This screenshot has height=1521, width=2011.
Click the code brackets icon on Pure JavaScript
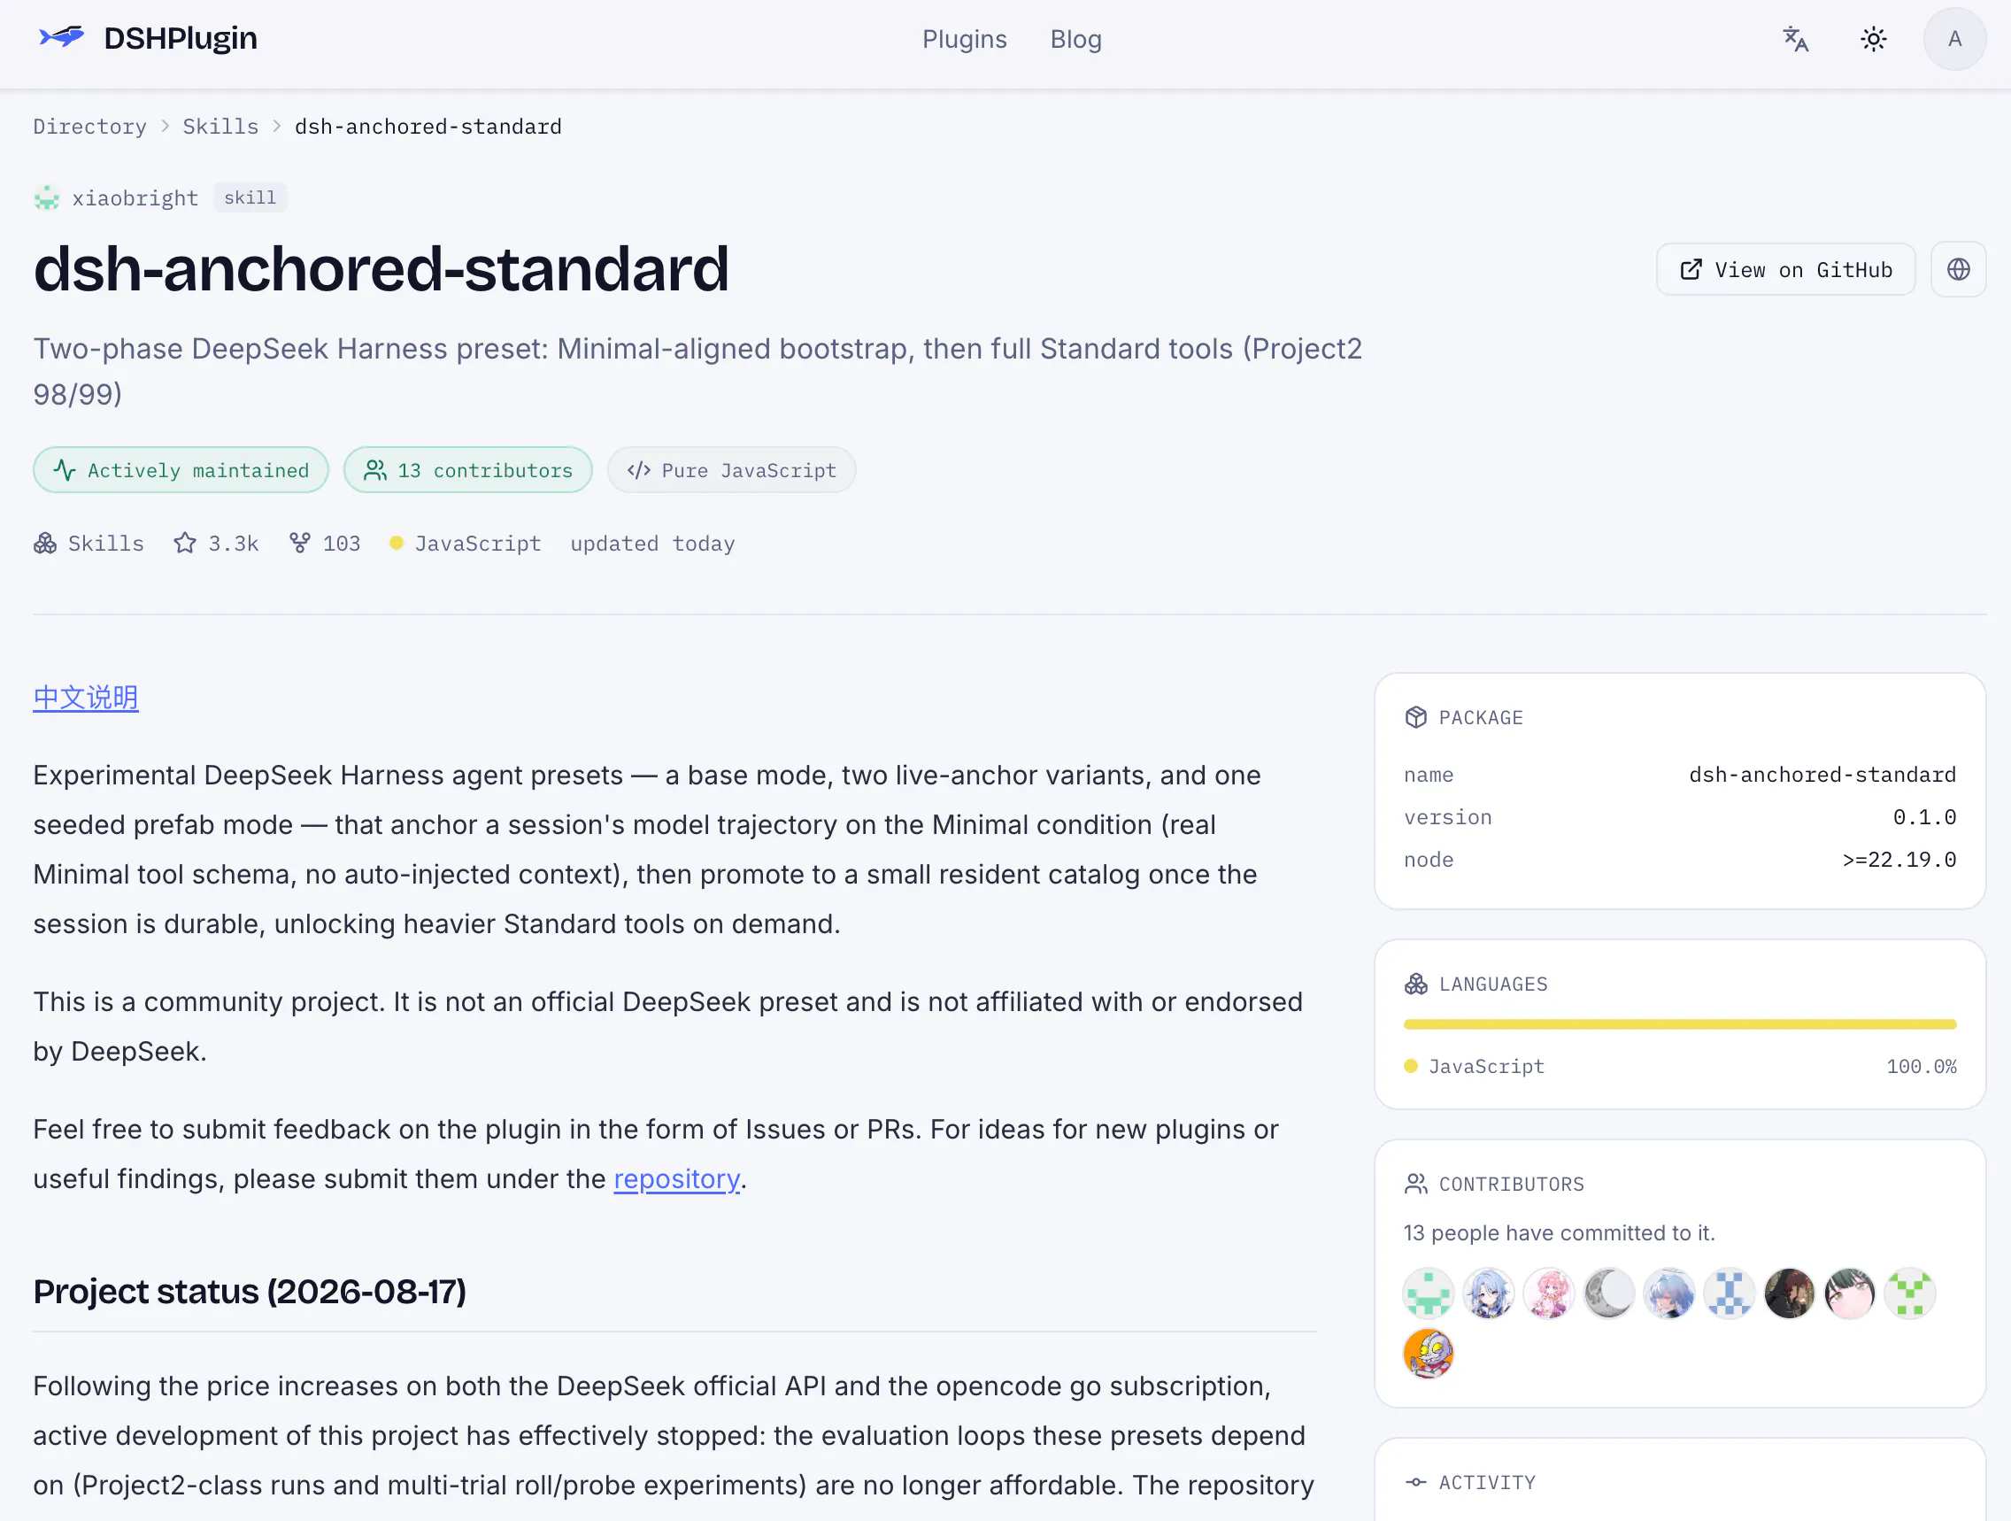coord(639,470)
